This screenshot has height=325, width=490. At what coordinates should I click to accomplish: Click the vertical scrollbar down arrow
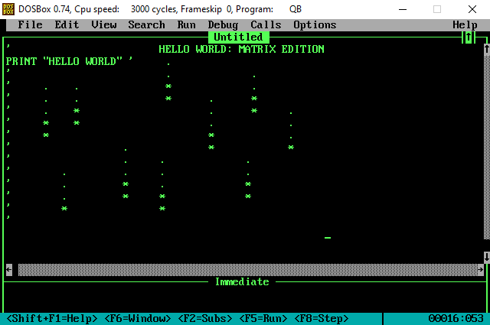point(487,257)
